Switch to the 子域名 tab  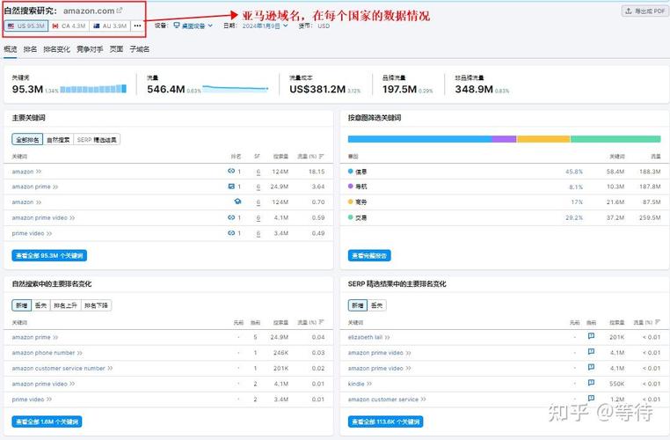(x=140, y=49)
